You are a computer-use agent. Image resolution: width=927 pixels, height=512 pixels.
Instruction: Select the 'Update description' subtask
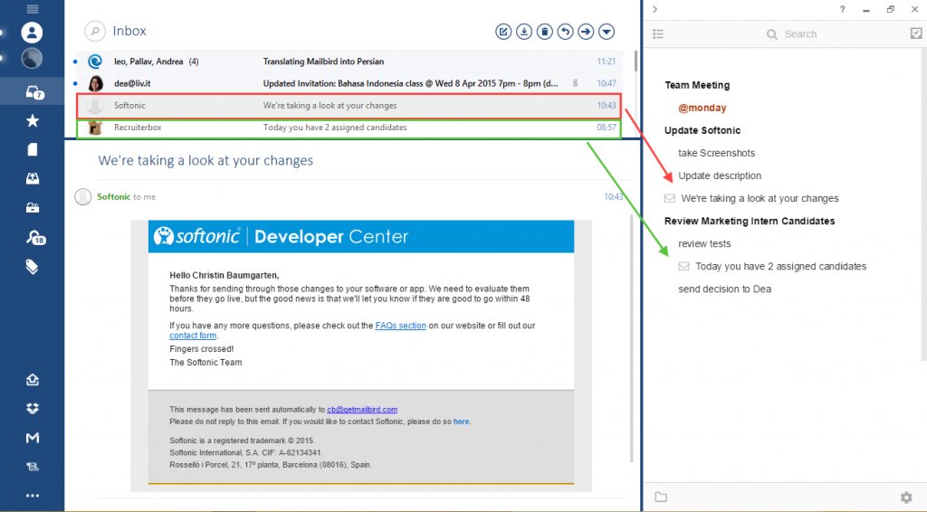720,175
